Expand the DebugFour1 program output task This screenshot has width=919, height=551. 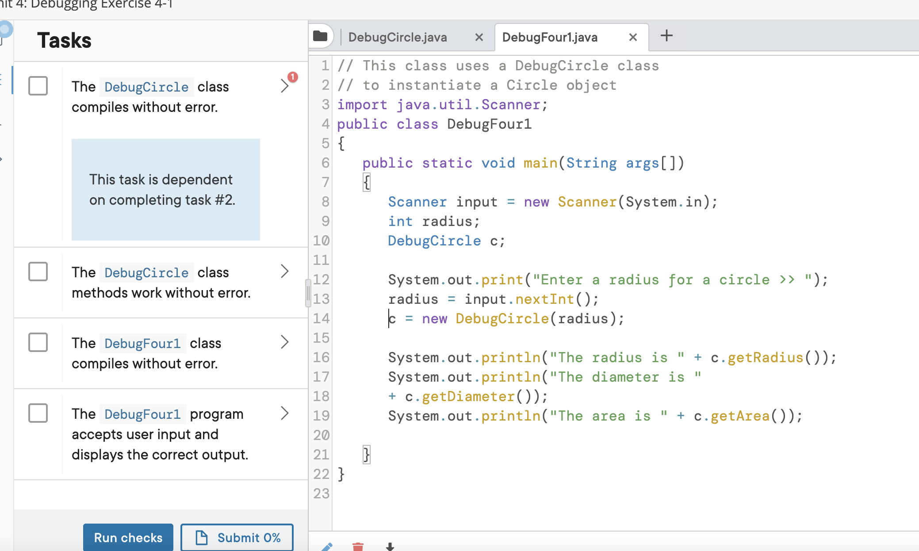[x=285, y=413]
